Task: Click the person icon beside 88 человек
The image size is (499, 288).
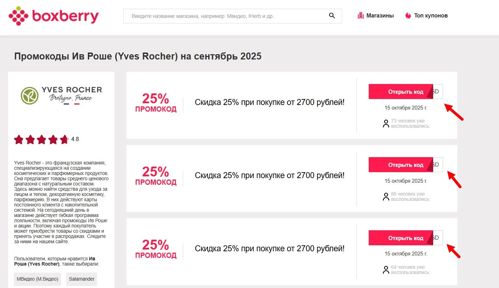Action: [x=386, y=197]
